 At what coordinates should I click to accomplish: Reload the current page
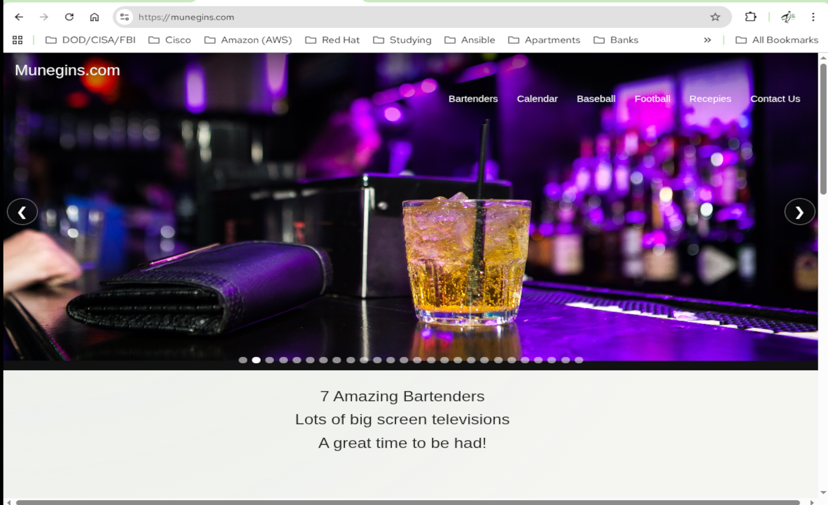(x=69, y=17)
